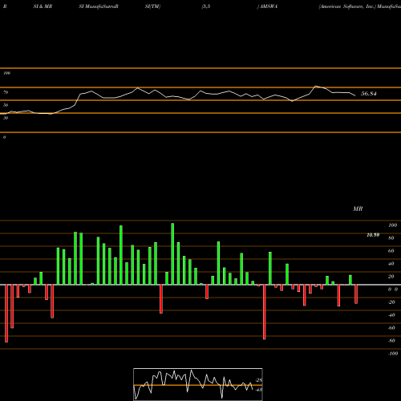The height and width of the screenshot is (401, 401).
Task: Click the RSI axis label 0 on left
Action: click(4, 137)
